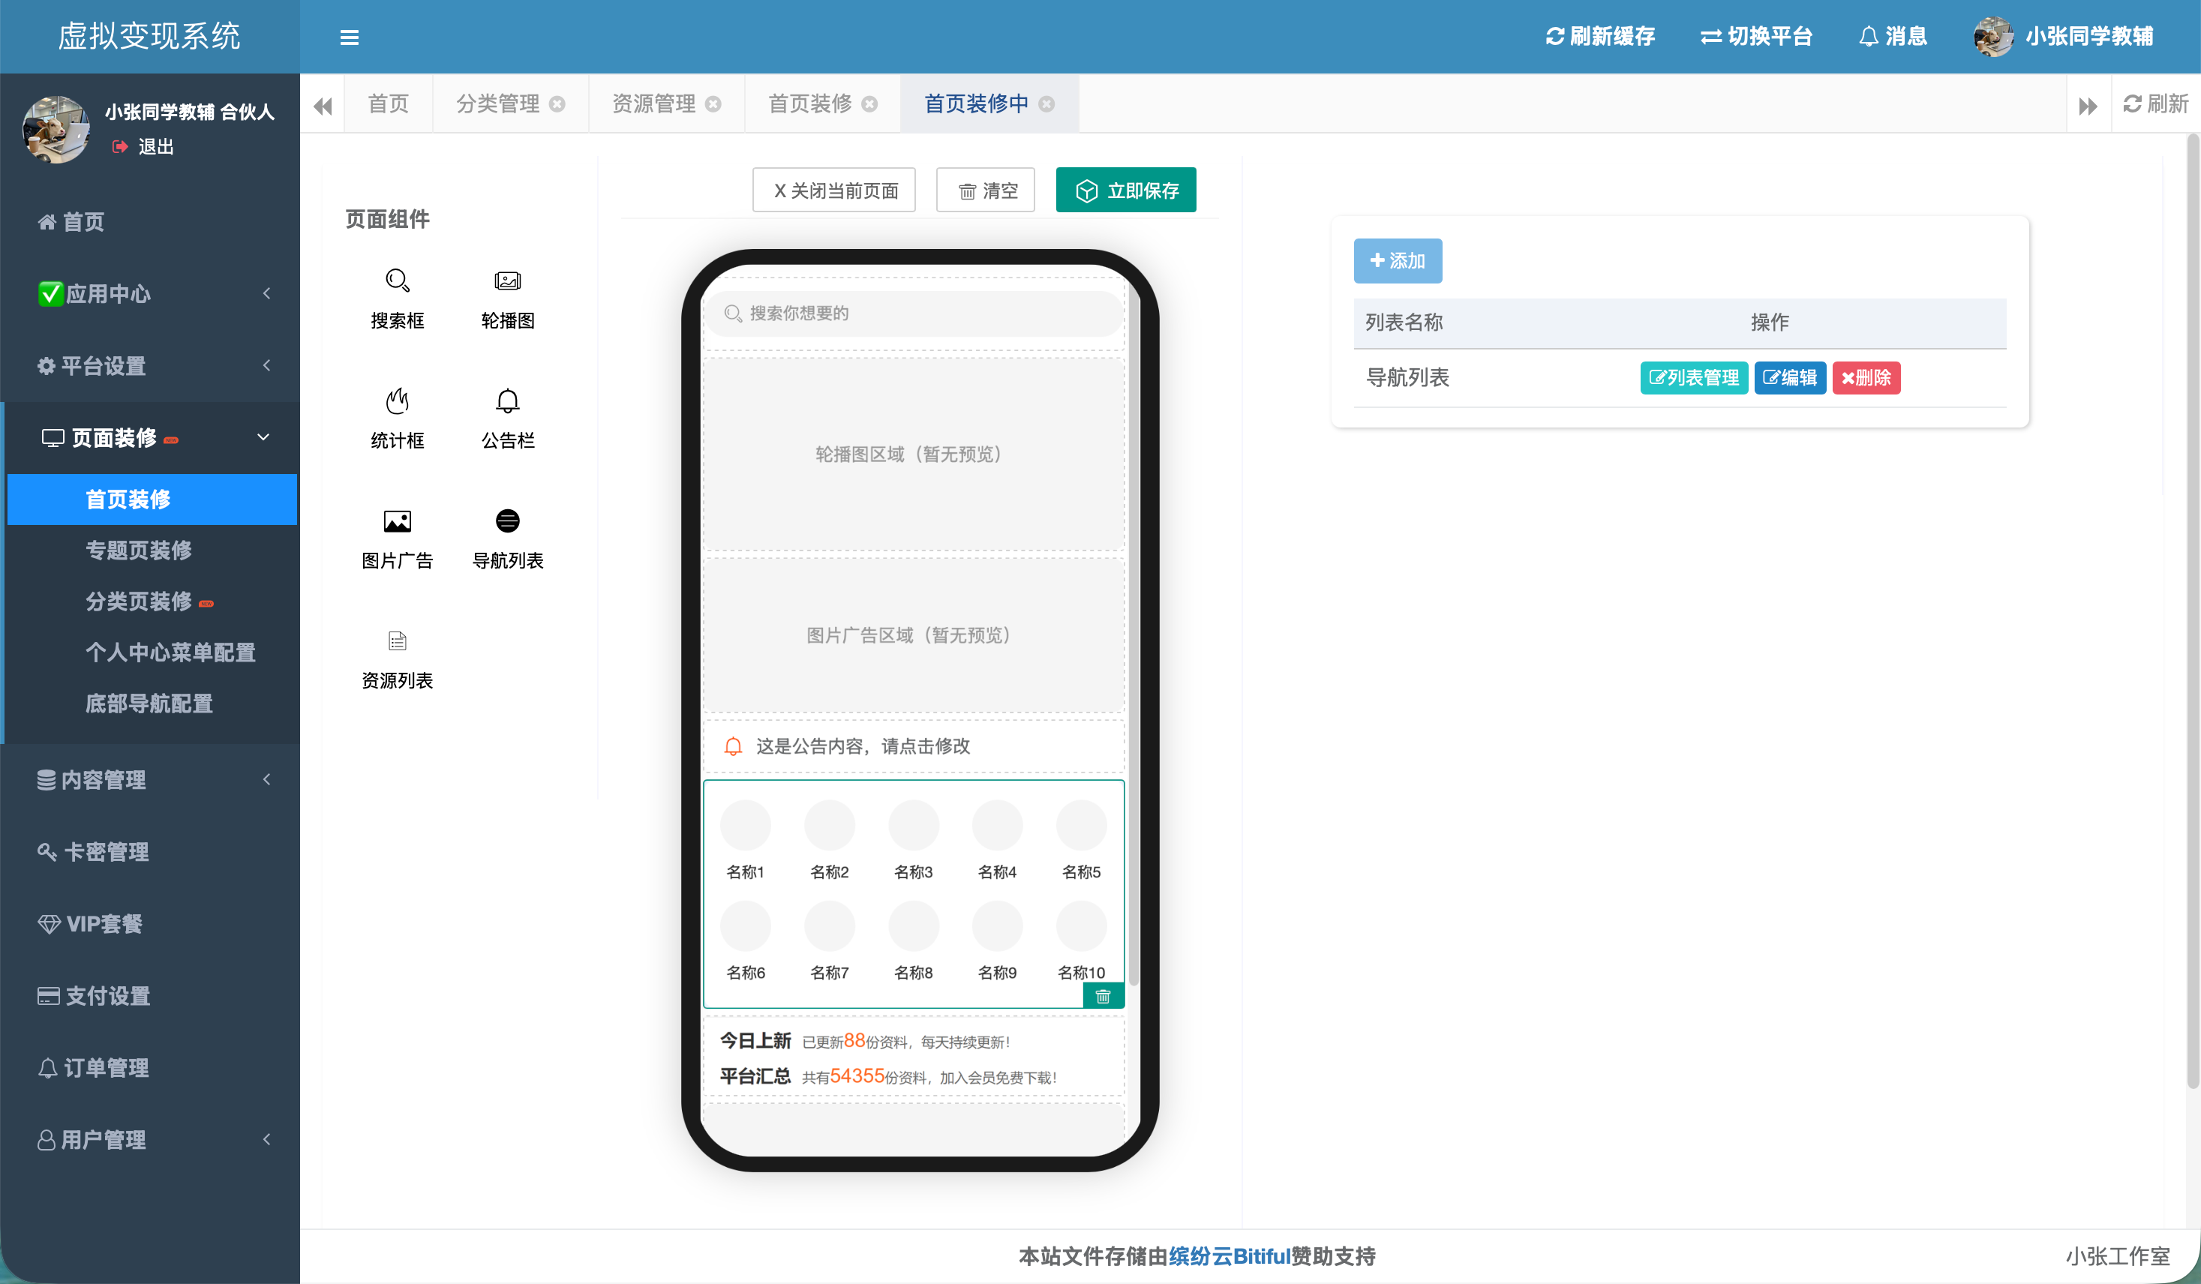
Task: Select 个人中心菜单配置 submenu item
Action: [x=152, y=652]
